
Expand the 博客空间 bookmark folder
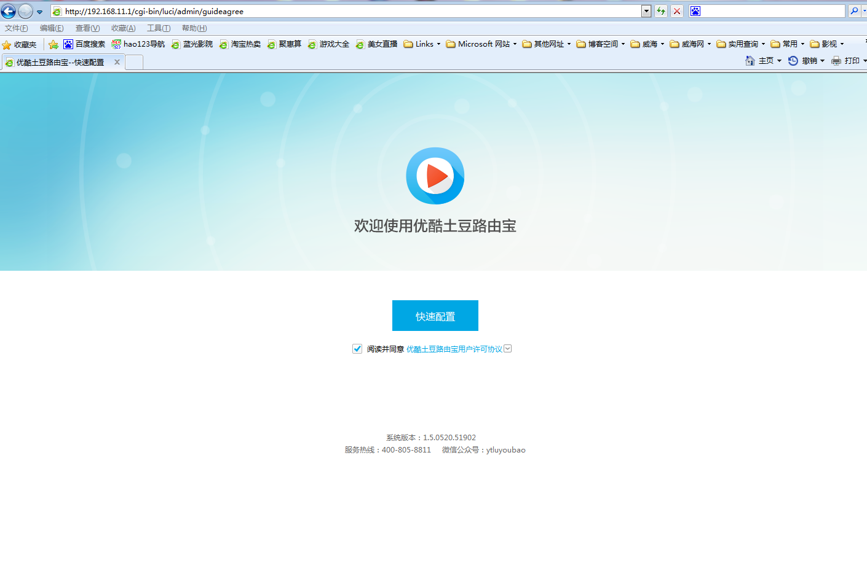pyautogui.click(x=601, y=44)
